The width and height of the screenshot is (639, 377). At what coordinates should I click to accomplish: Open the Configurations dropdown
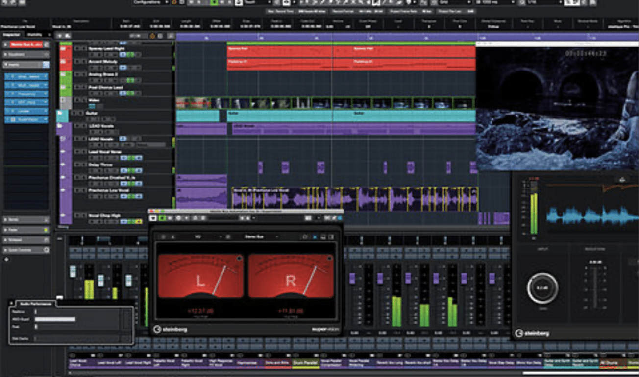click(151, 2)
